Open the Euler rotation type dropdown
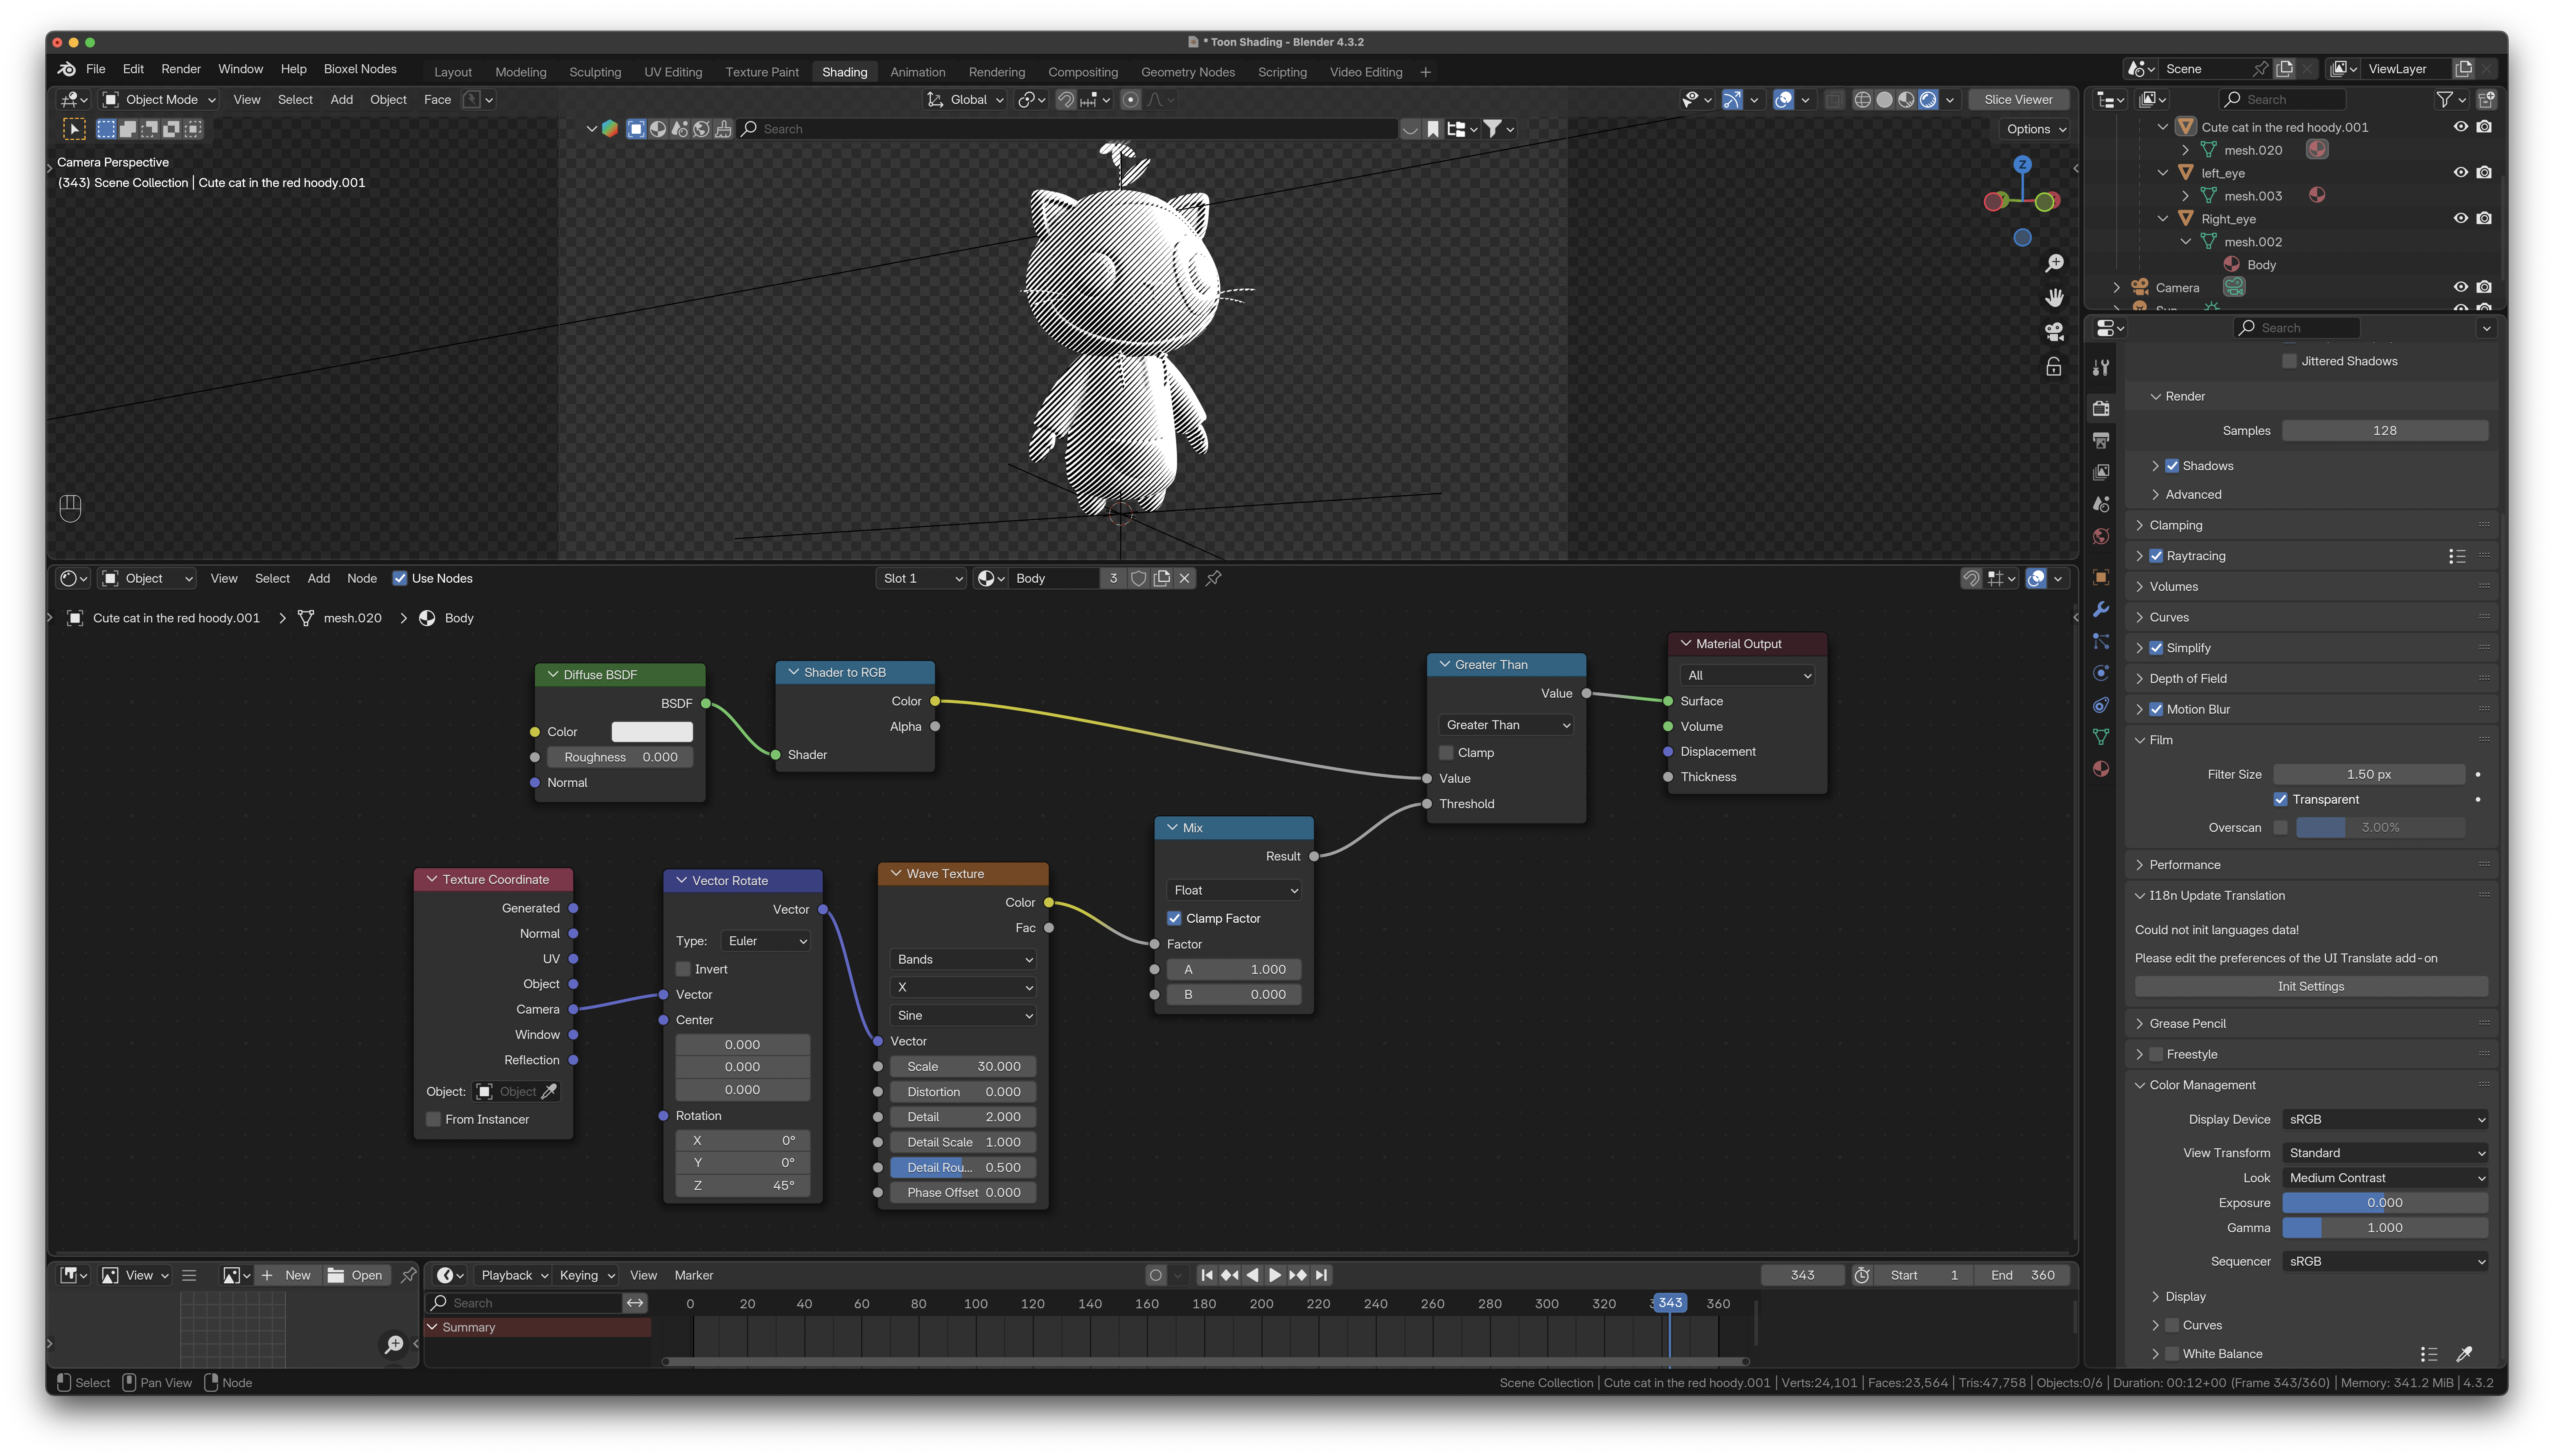This screenshot has height=1456, width=2554. click(x=766, y=941)
